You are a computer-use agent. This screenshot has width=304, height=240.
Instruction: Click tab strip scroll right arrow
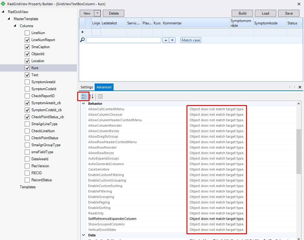(295, 87)
